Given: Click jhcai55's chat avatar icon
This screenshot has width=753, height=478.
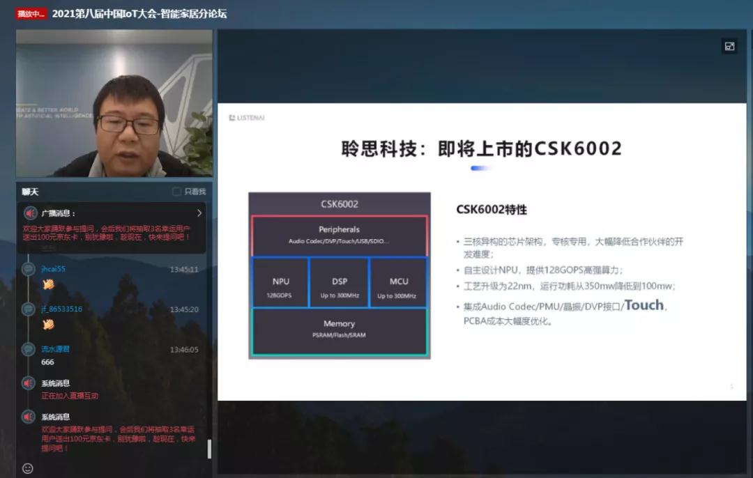Looking at the screenshot, I should coord(28,269).
